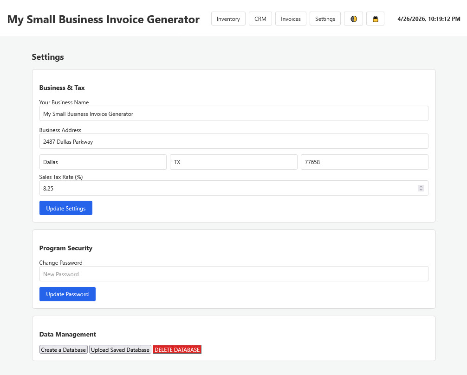Click the date and time display

coord(429,19)
